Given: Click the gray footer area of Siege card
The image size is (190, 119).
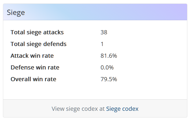Looking at the screenshot, I should pos(95,108).
